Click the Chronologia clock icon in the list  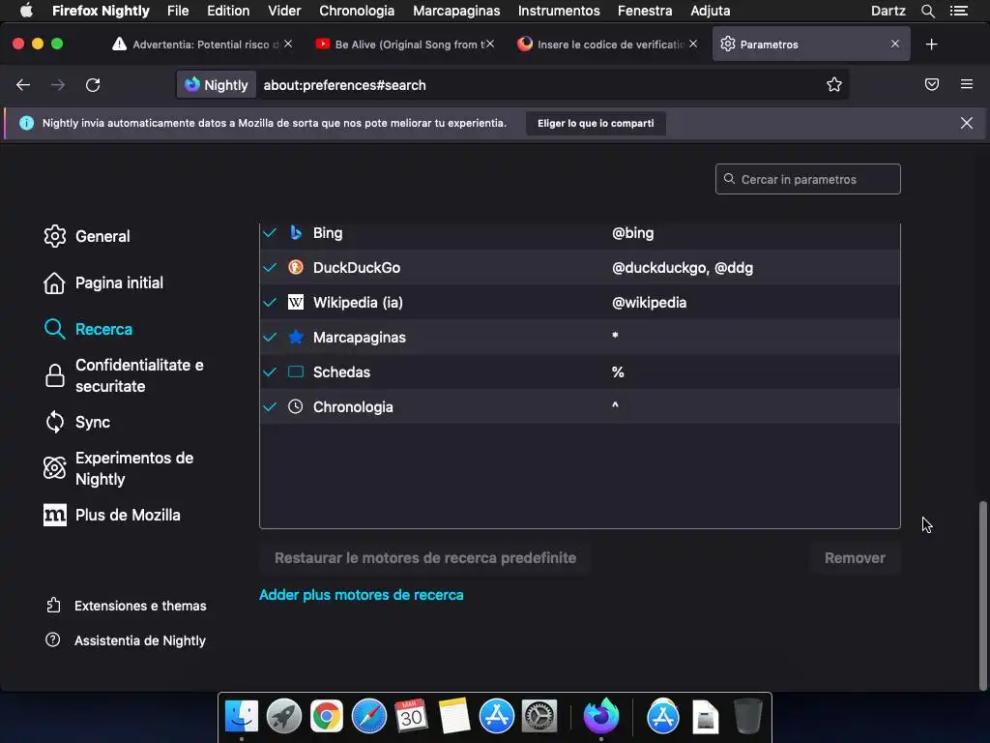(296, 406)
